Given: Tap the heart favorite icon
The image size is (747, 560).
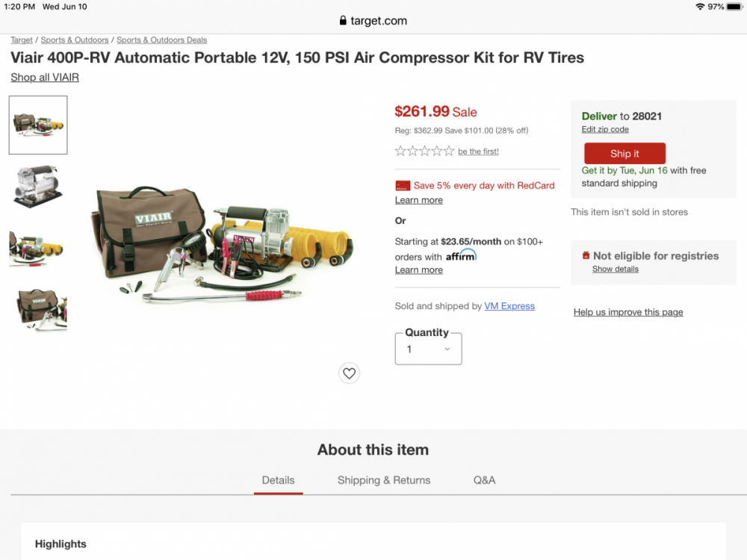Looking at the screenshot, I should click(349, 373).
